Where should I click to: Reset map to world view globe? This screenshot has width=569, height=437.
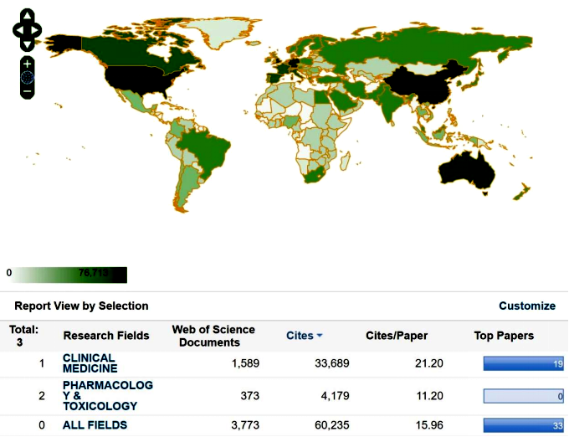[28, 77]
